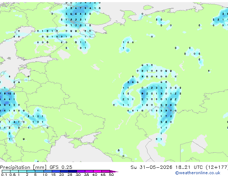Click the '18..21 UTC' time label
The height and width of the screenshot is (176, 228).
[189, 167]
